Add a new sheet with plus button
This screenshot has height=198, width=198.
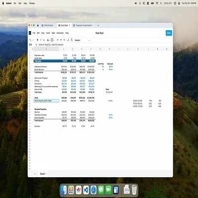35,174
